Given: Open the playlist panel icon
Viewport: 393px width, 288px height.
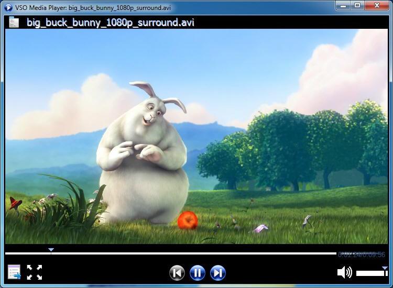Looking at the screenshot, I should pyautogui.click(x=14, y=272).
